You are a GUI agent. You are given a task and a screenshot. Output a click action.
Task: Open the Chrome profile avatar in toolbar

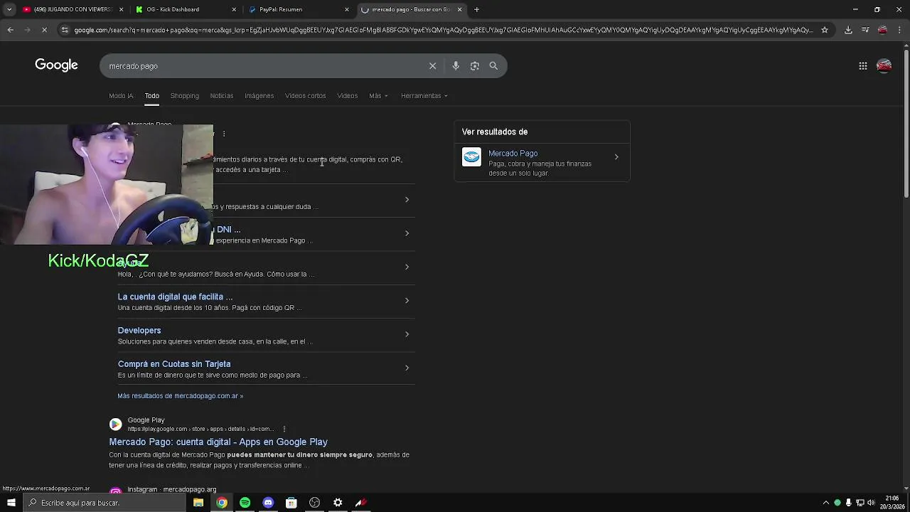[x=882, y=30]
